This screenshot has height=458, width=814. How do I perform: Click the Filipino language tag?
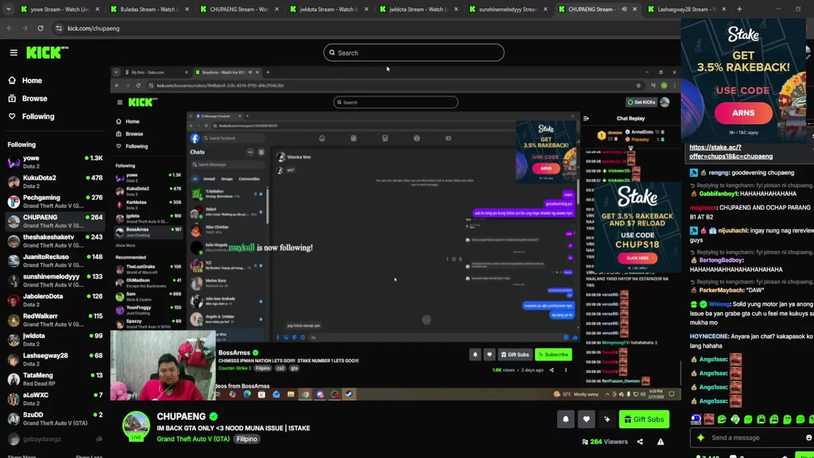point(247,439)
